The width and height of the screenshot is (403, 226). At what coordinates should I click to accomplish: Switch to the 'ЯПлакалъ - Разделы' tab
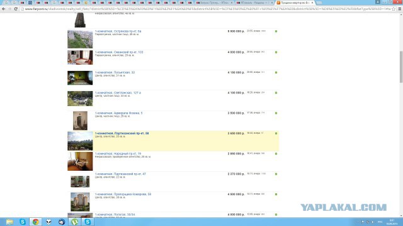pos(254,3)
